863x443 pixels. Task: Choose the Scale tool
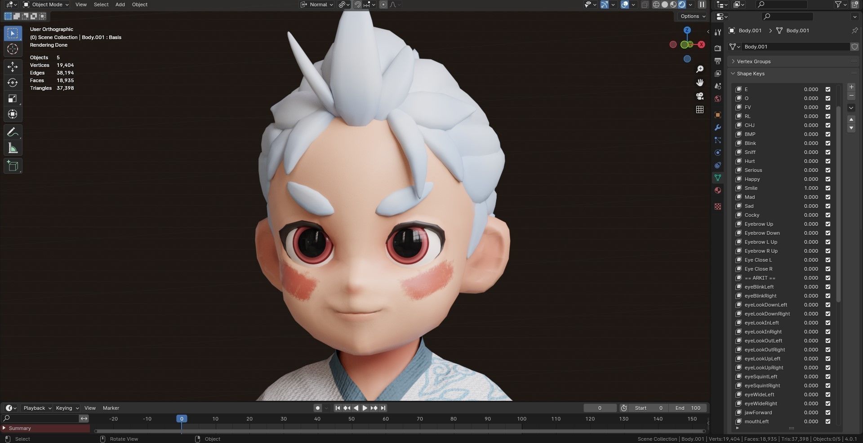[13, 98]
